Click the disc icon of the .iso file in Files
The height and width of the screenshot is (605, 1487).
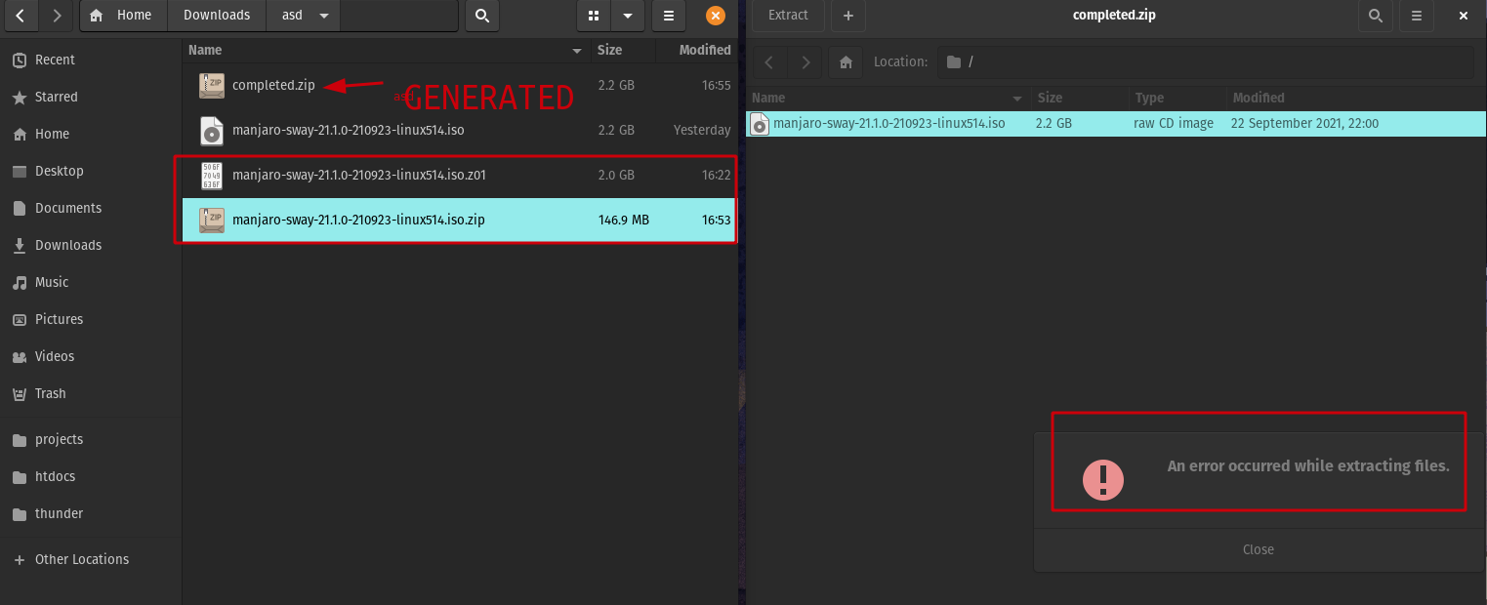coord(211,130)
